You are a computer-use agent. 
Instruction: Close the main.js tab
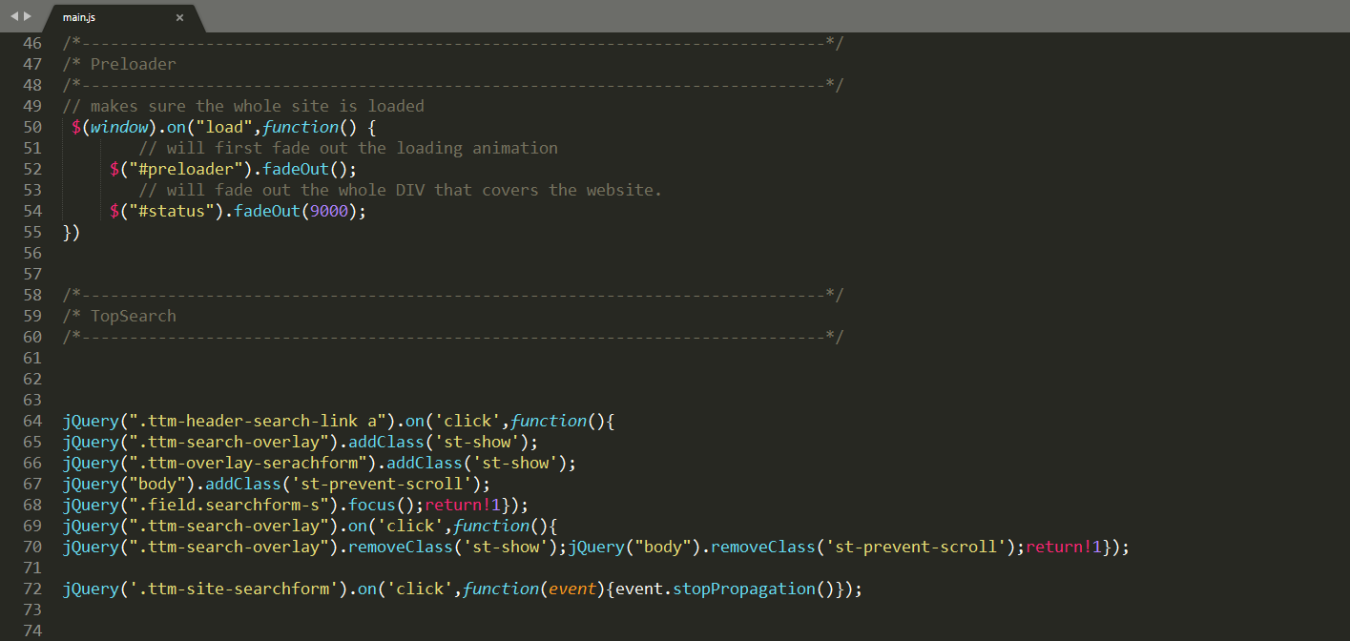[179, 18]
